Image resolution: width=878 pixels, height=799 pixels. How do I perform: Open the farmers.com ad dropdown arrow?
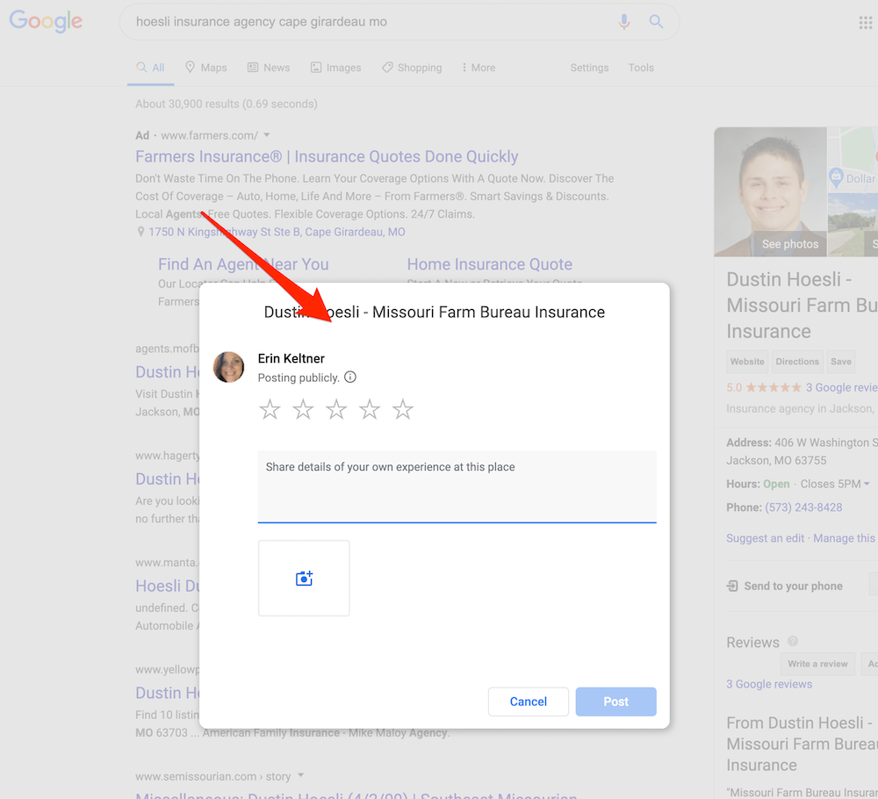tap(267, 135)
